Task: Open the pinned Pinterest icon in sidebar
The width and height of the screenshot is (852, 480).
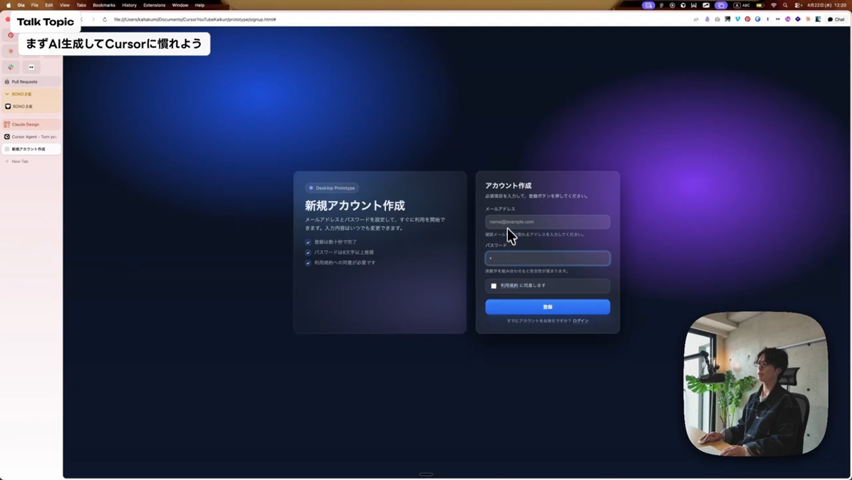Action: pyautogui.click(x=10, y=36)
